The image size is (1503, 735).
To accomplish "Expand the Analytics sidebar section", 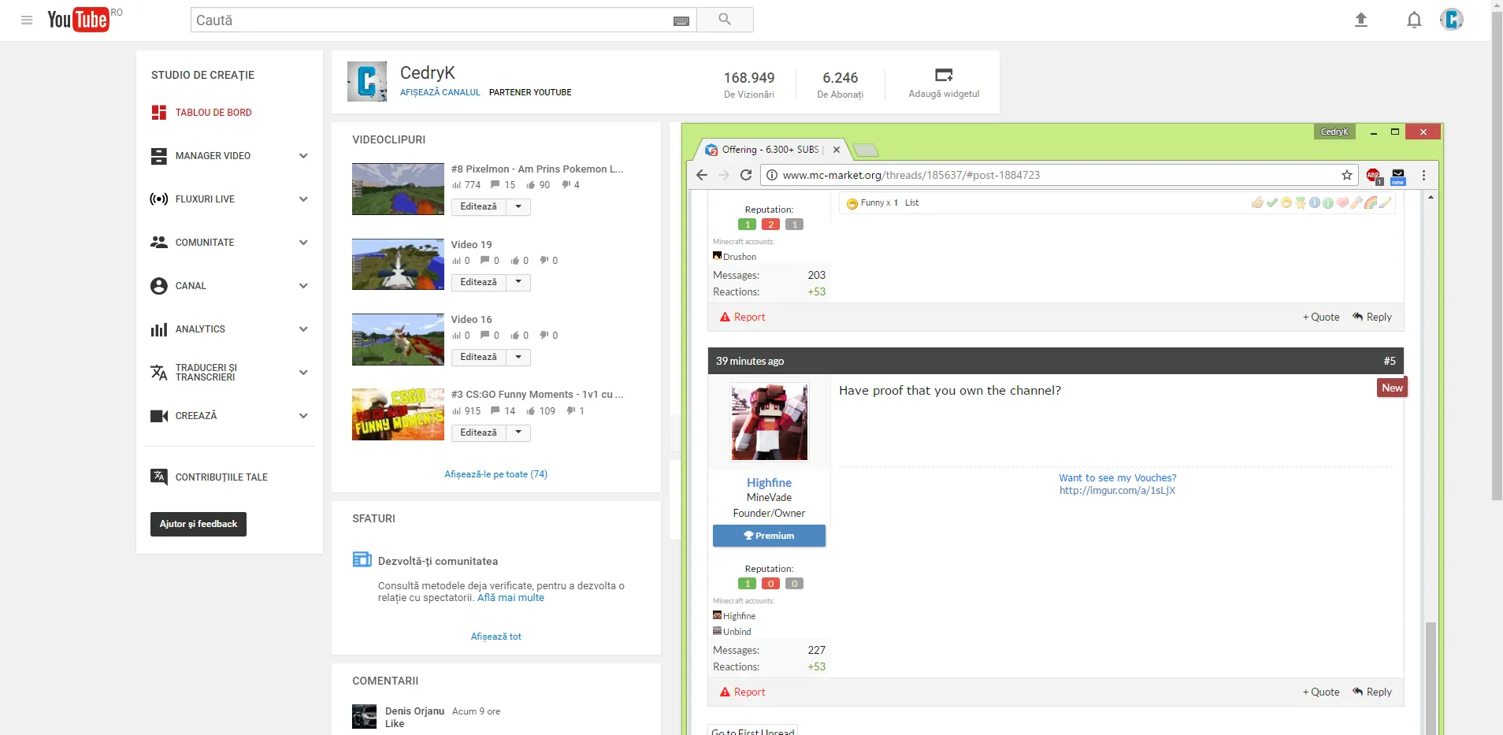I will click(x=303, y=329).
